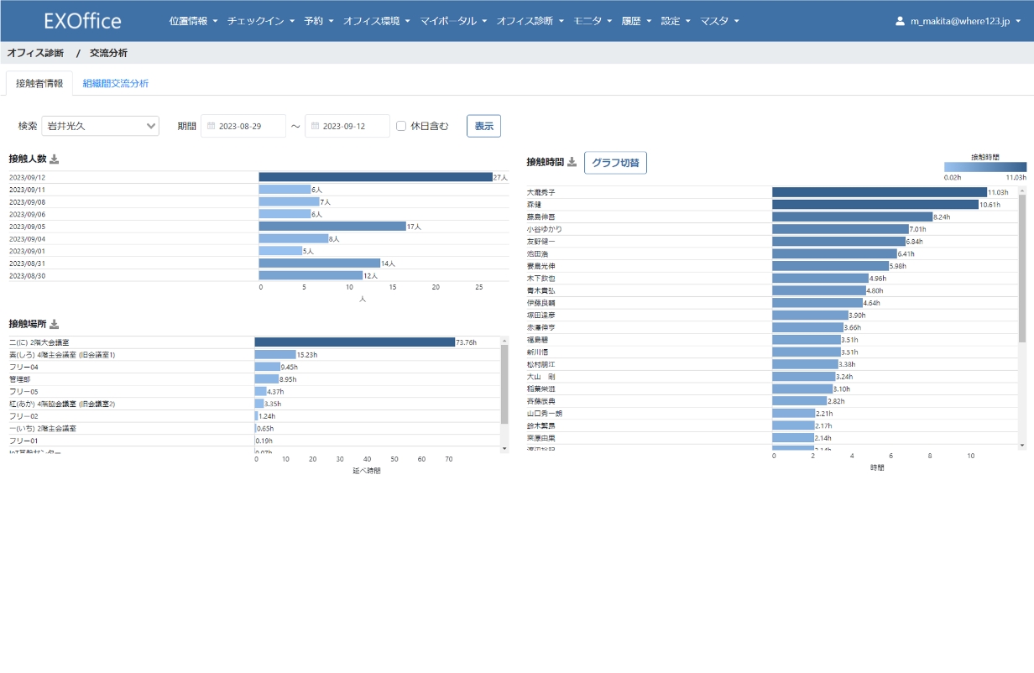Enable the 休日含む checkbox
Screen dimensions: 1034x673
point(401,126)
